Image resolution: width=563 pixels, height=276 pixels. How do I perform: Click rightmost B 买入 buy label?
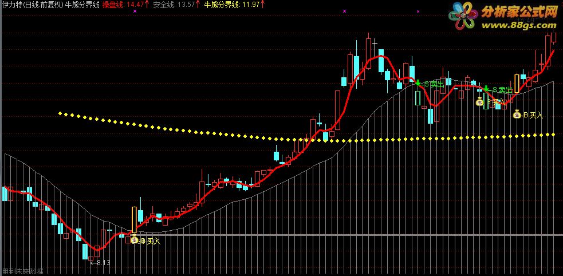[x=533, y=115]
